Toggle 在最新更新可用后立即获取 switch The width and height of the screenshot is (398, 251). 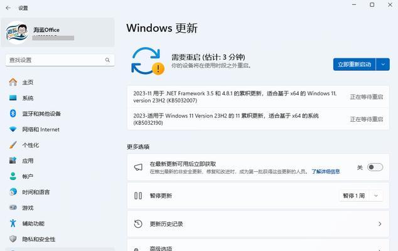375,167
